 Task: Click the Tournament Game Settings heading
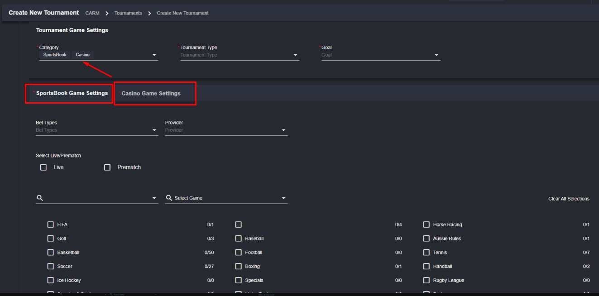pyautogui.click(x=72, y=30)
